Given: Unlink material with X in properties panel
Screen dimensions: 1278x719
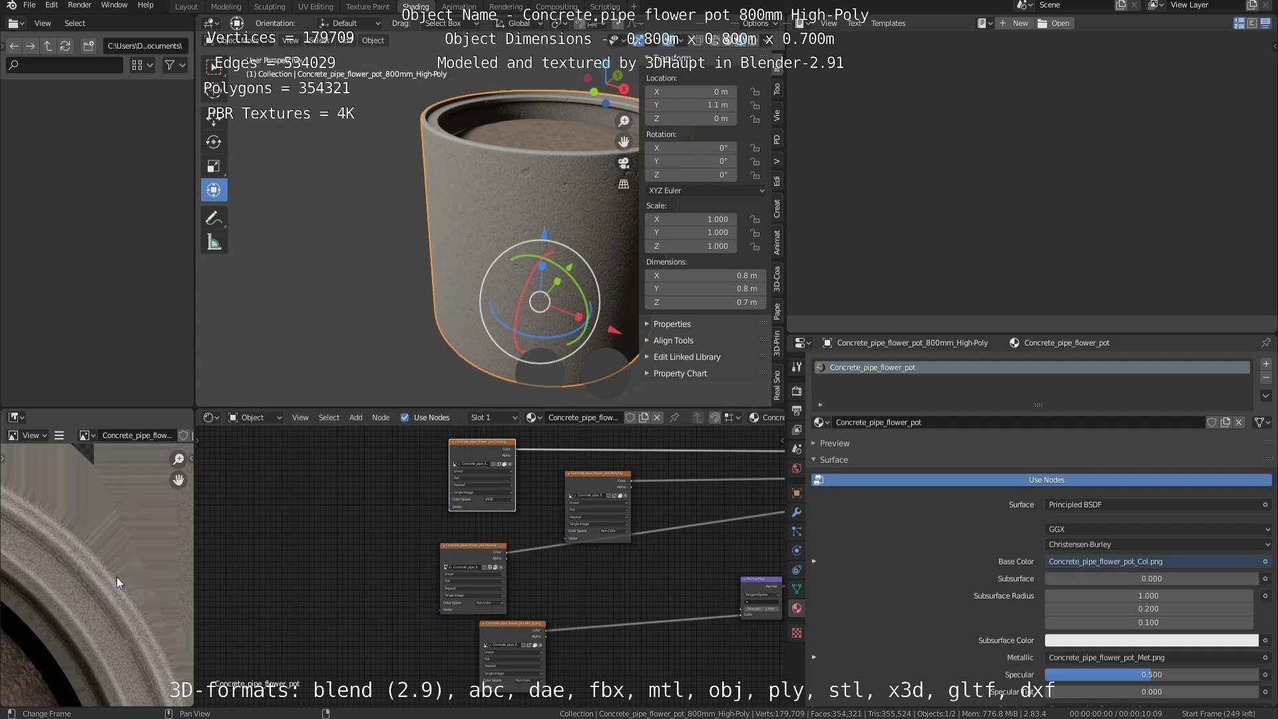Looking at the screenshot, I should pyautogui.click(x=1239, y=423).
